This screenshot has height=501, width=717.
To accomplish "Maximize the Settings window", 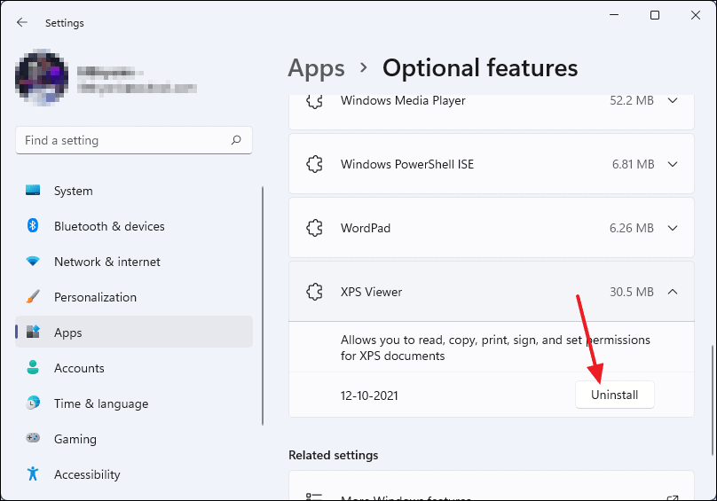I will (x=655, y=15).
